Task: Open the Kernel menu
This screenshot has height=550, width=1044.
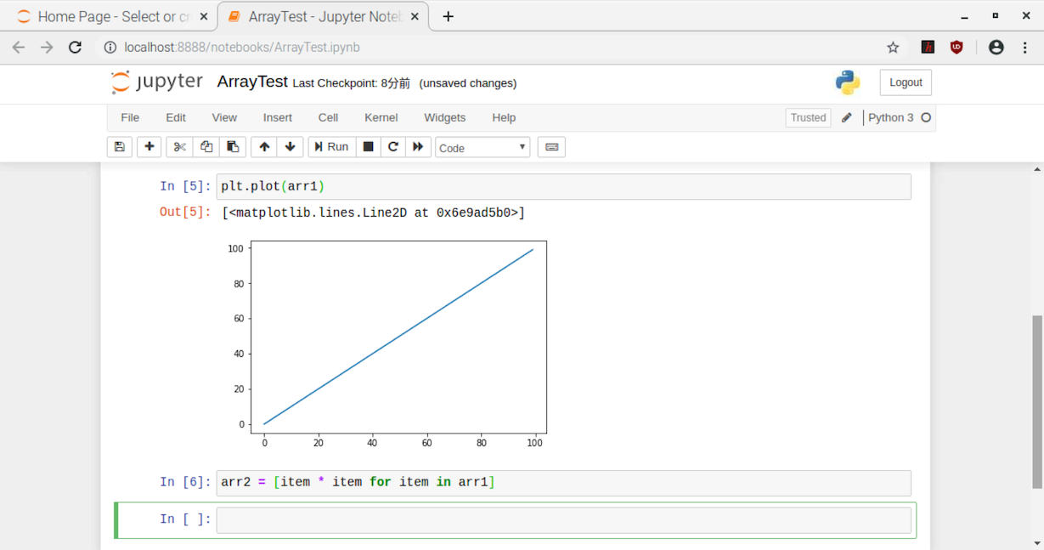Action: click(x=381, y=118)
